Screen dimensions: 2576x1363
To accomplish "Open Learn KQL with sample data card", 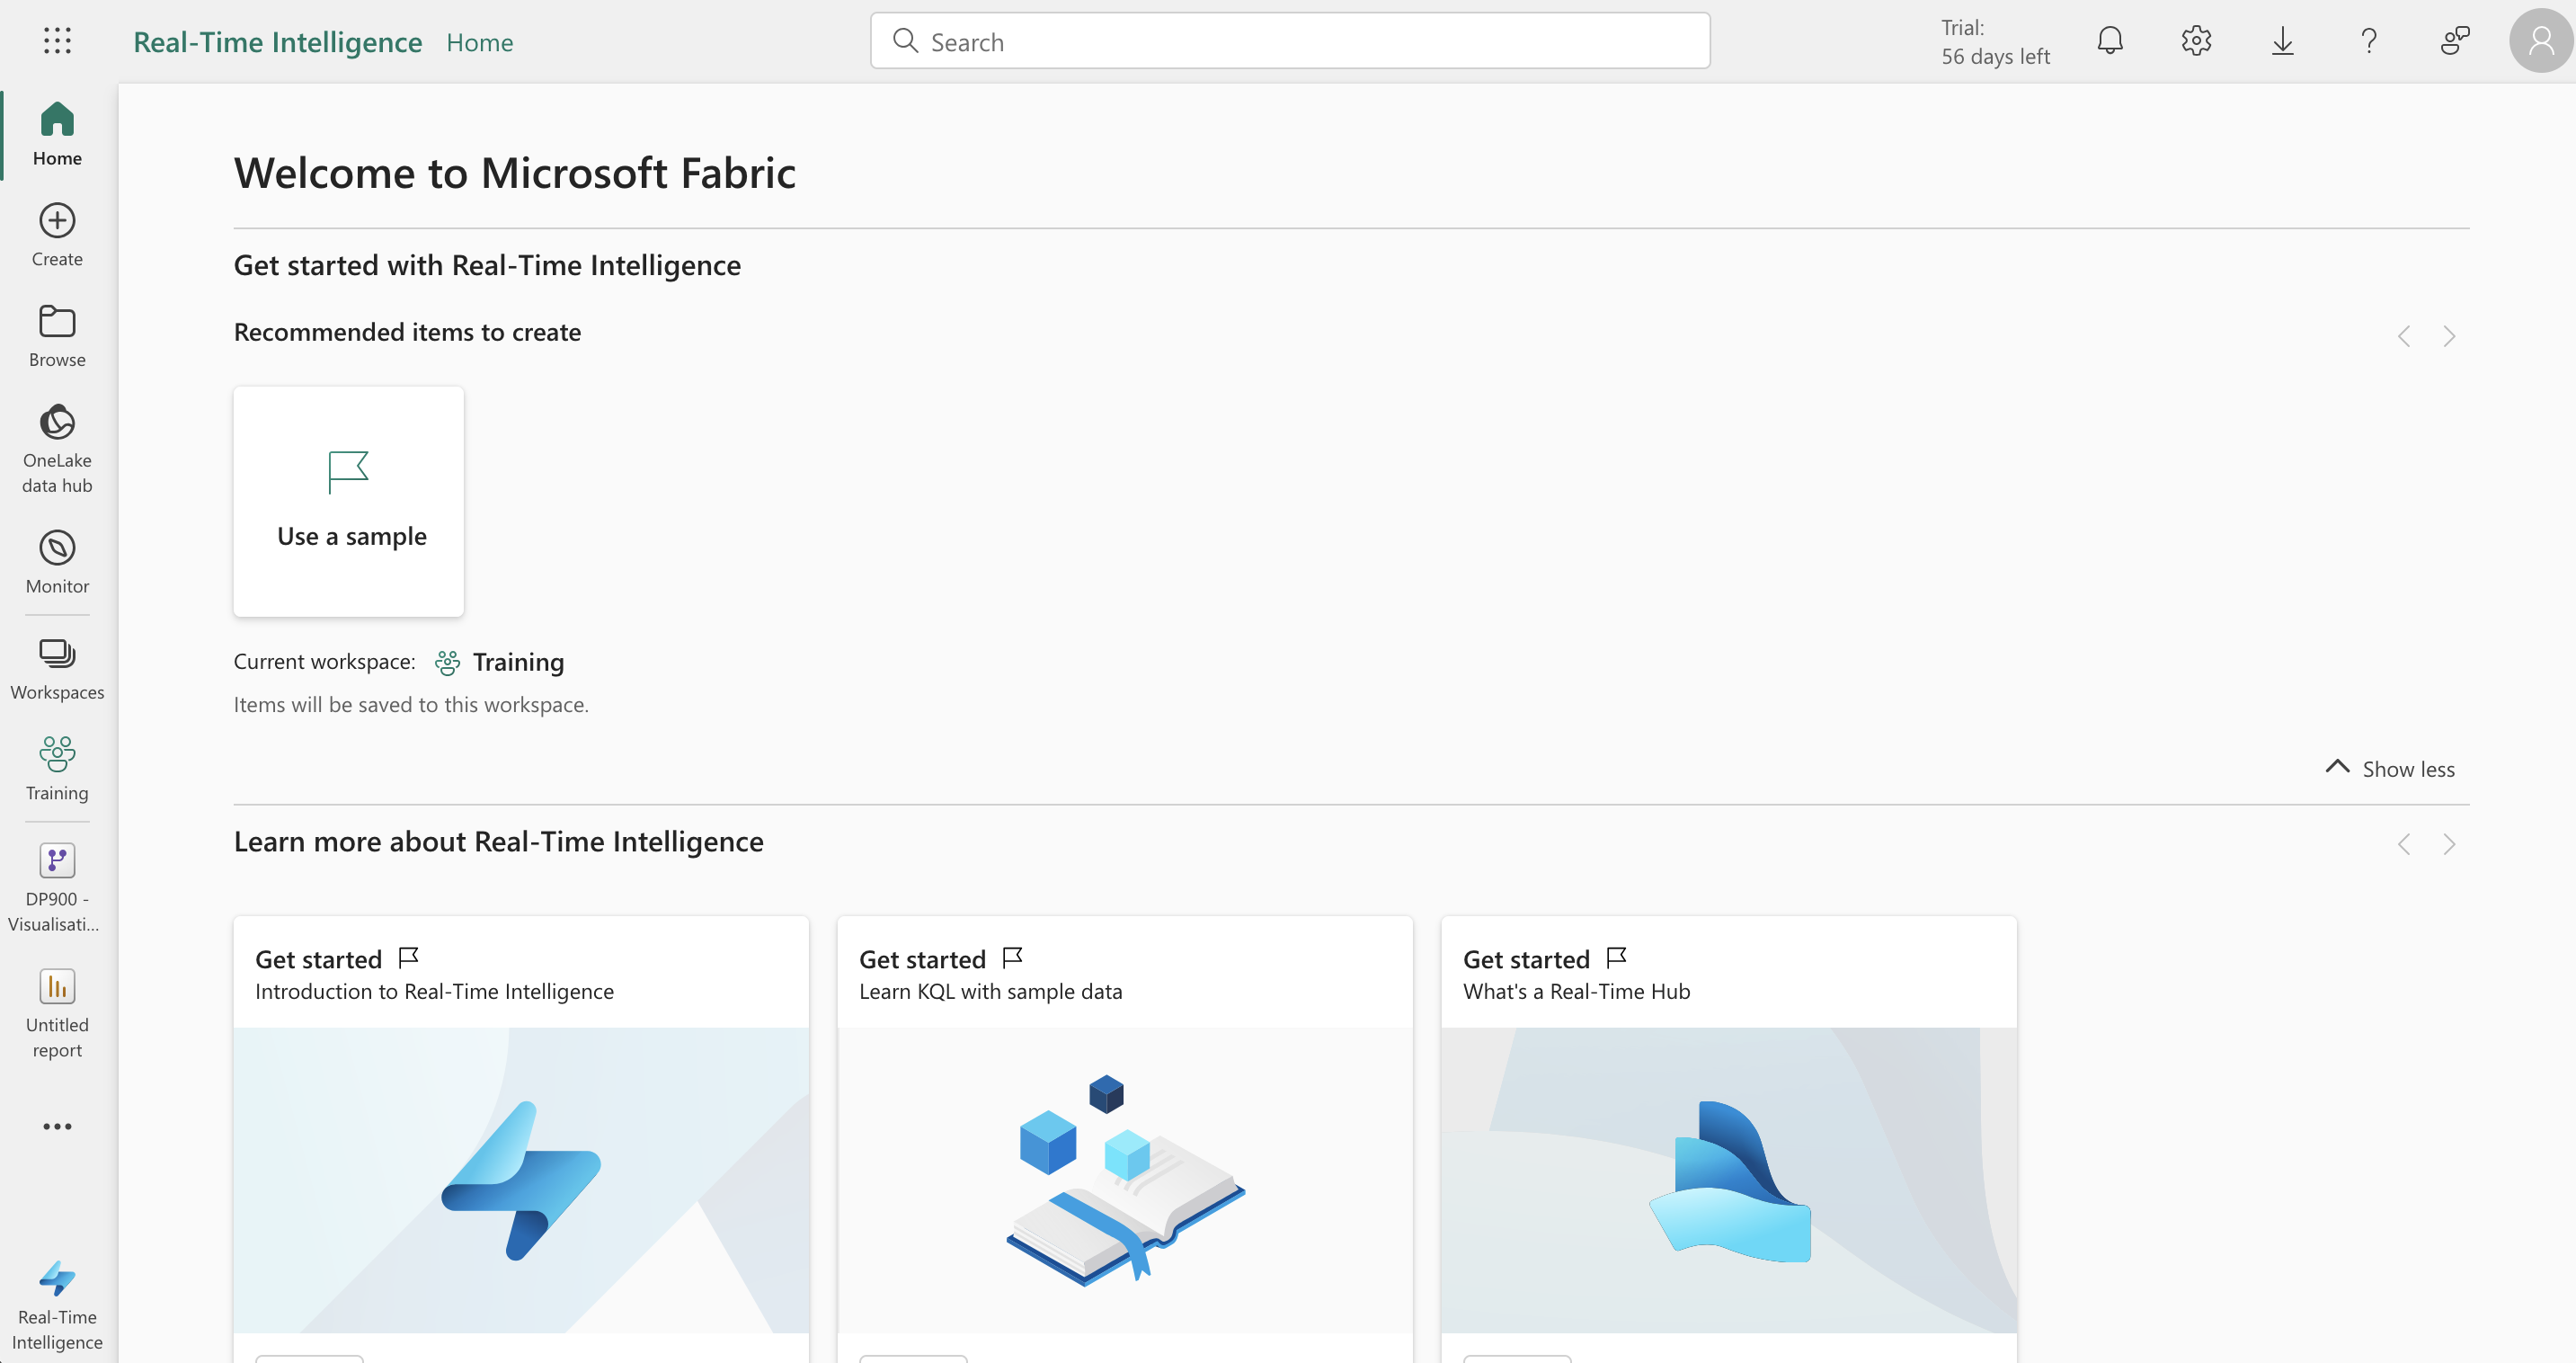I will [x=1125, y=1139].
